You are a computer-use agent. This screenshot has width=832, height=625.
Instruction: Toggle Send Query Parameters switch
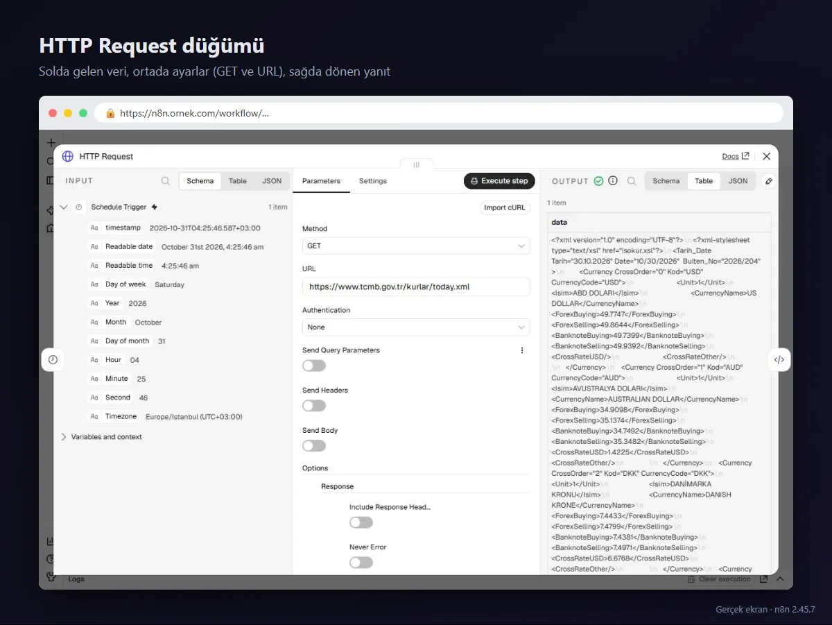314,366
